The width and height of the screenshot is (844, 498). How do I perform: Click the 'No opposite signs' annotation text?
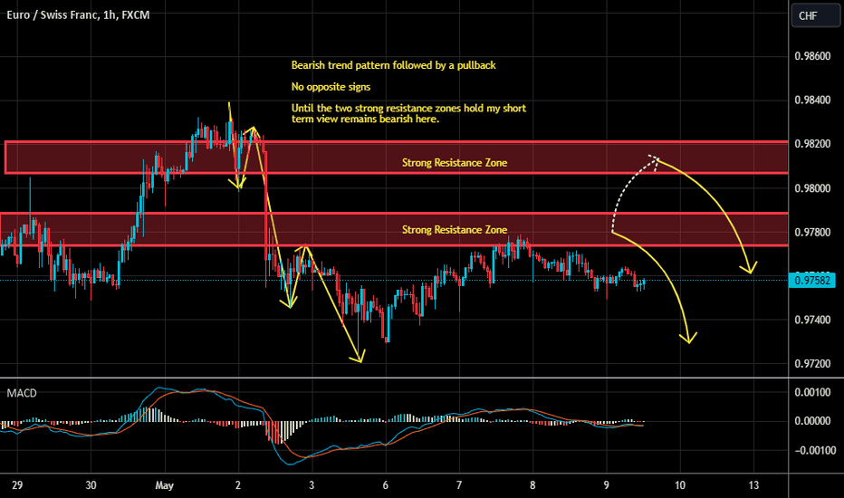click(x=331, y=87)
